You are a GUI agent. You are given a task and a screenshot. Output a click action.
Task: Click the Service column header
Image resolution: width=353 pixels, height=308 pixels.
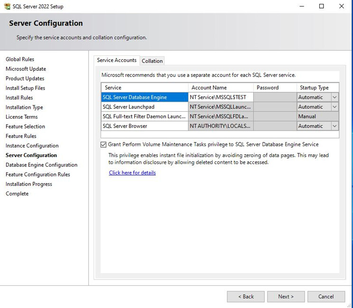click(x=145, y=88)
